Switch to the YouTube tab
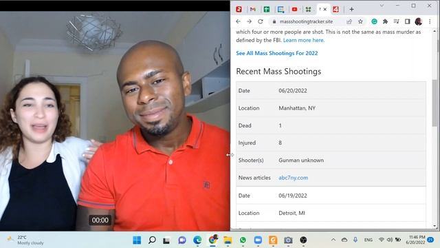This screenshot has width=440, height=248. 294,9
